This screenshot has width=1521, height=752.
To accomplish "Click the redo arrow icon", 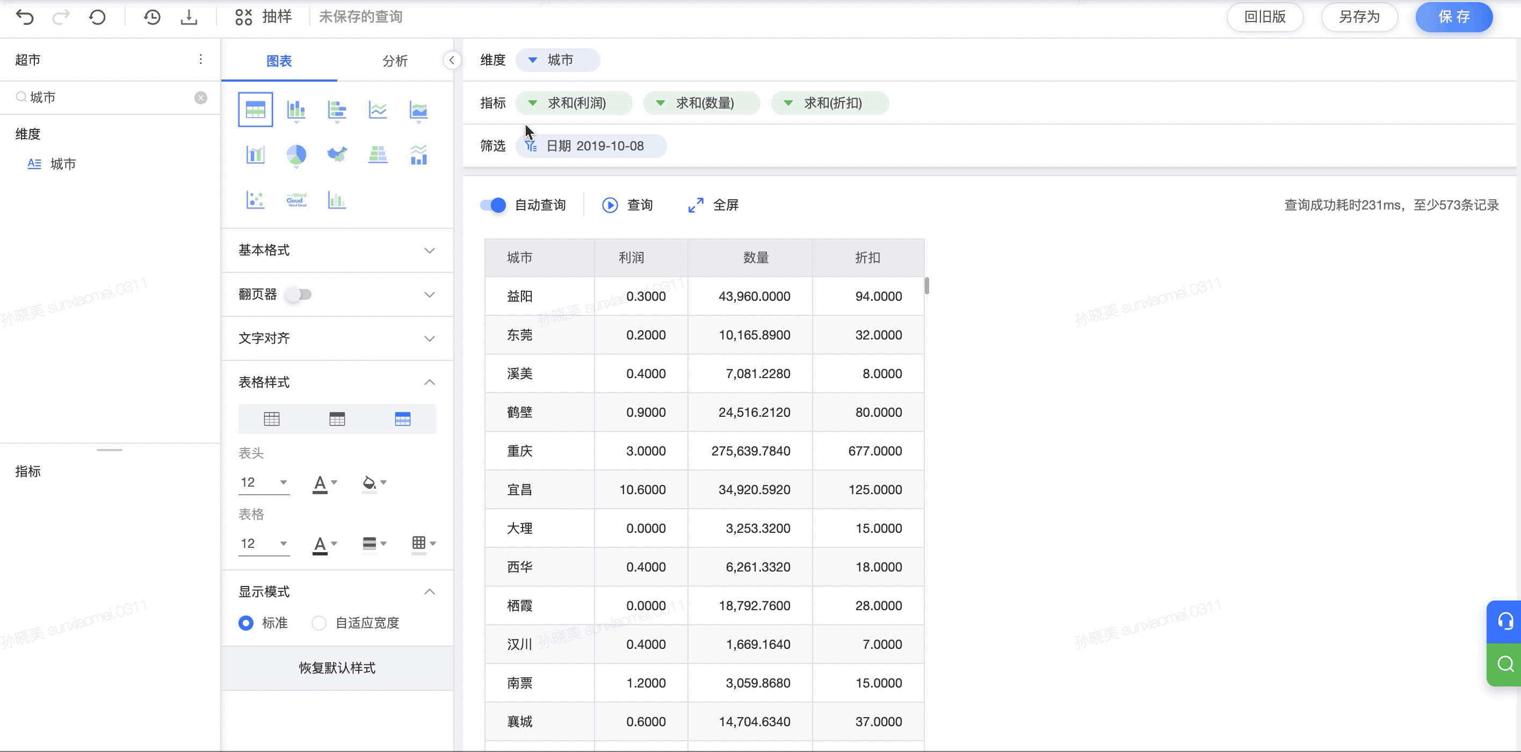I will [x=61, y=17].
